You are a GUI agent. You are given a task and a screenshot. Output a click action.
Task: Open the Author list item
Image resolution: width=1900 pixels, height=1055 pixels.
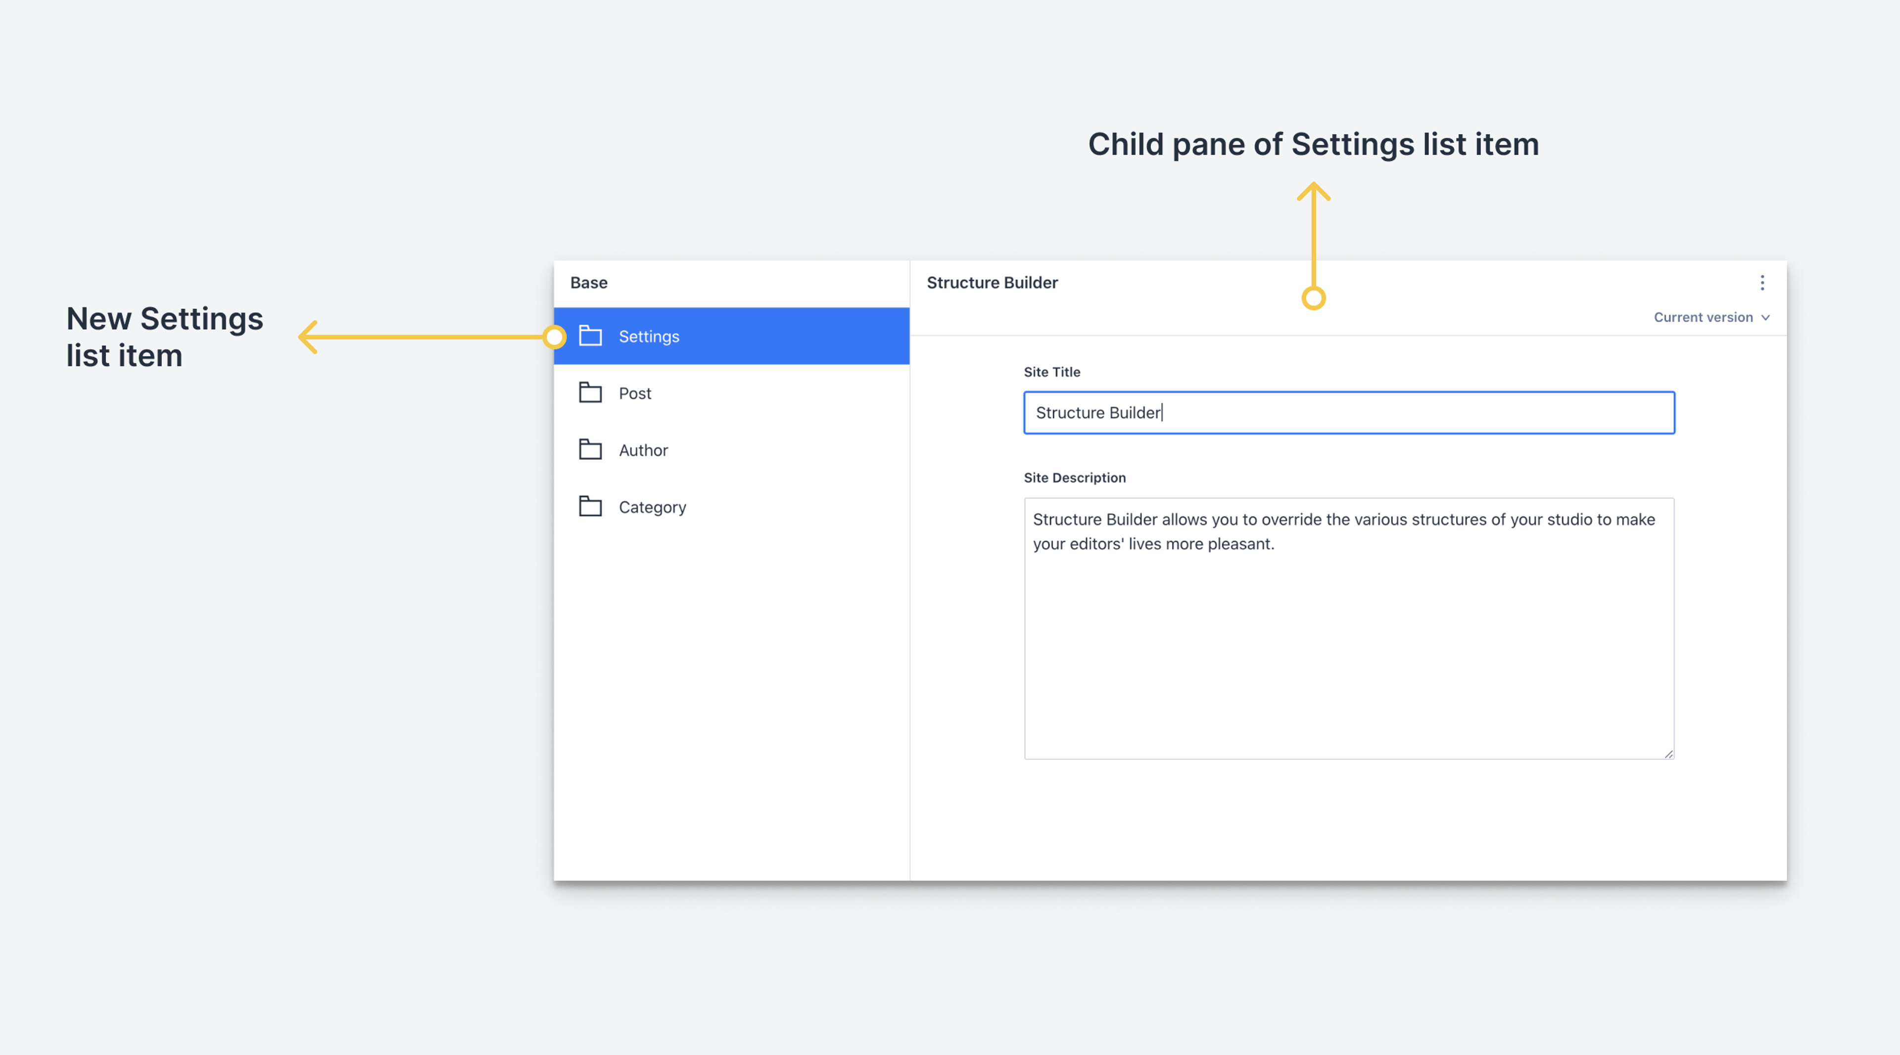pos(643,450)
